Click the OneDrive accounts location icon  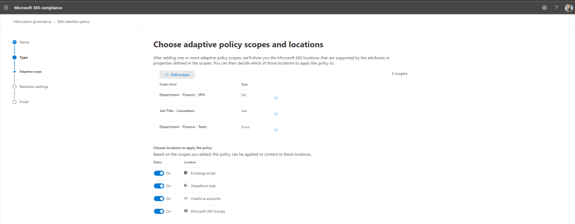[186, 198]
